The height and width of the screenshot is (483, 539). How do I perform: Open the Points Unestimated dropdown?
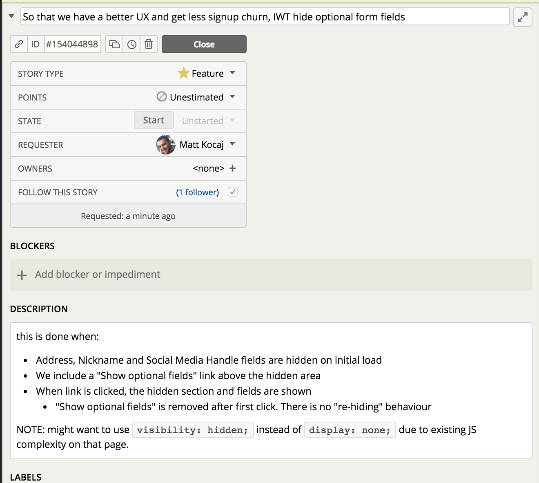tap(232, 97)
